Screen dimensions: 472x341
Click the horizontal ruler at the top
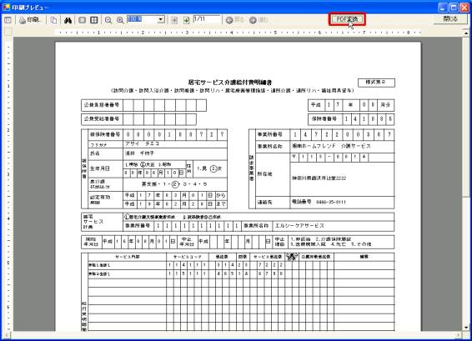pyautogui.click(x=238, y=32)
